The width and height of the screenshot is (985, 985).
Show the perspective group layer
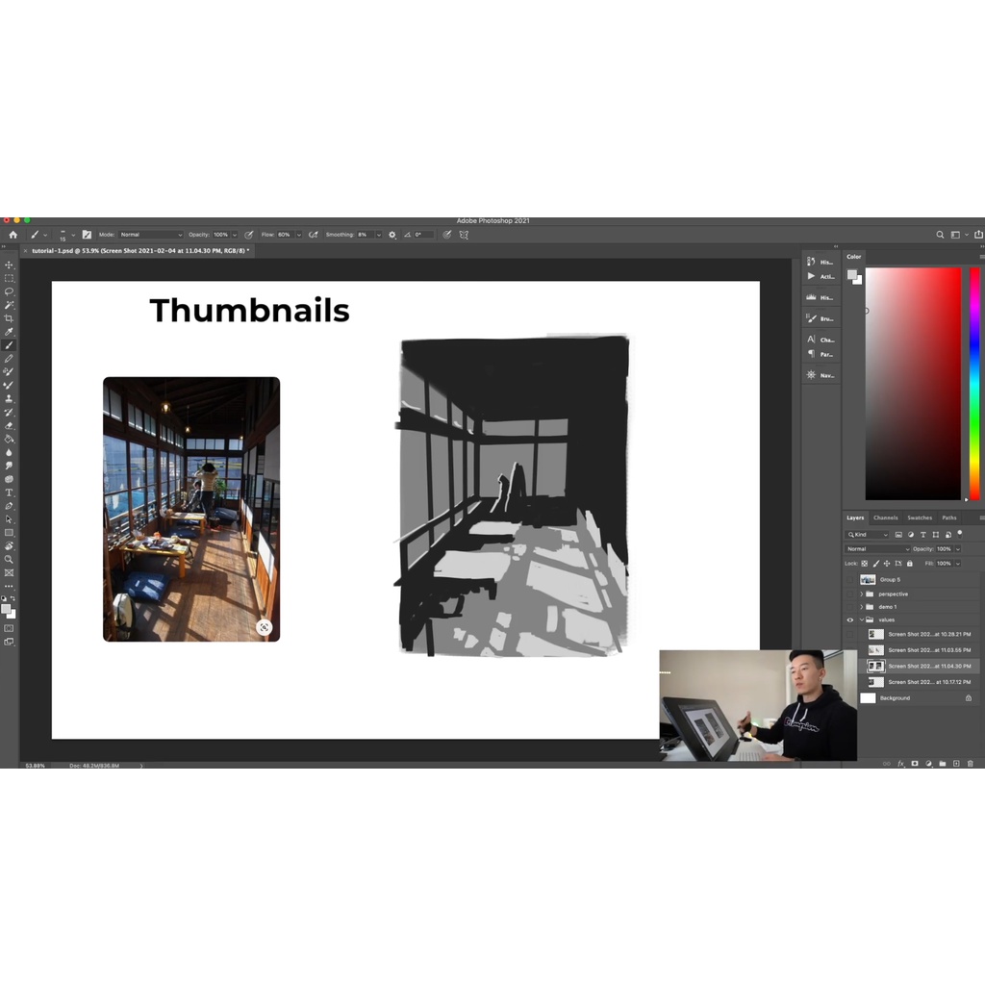(x=850, y=594)
